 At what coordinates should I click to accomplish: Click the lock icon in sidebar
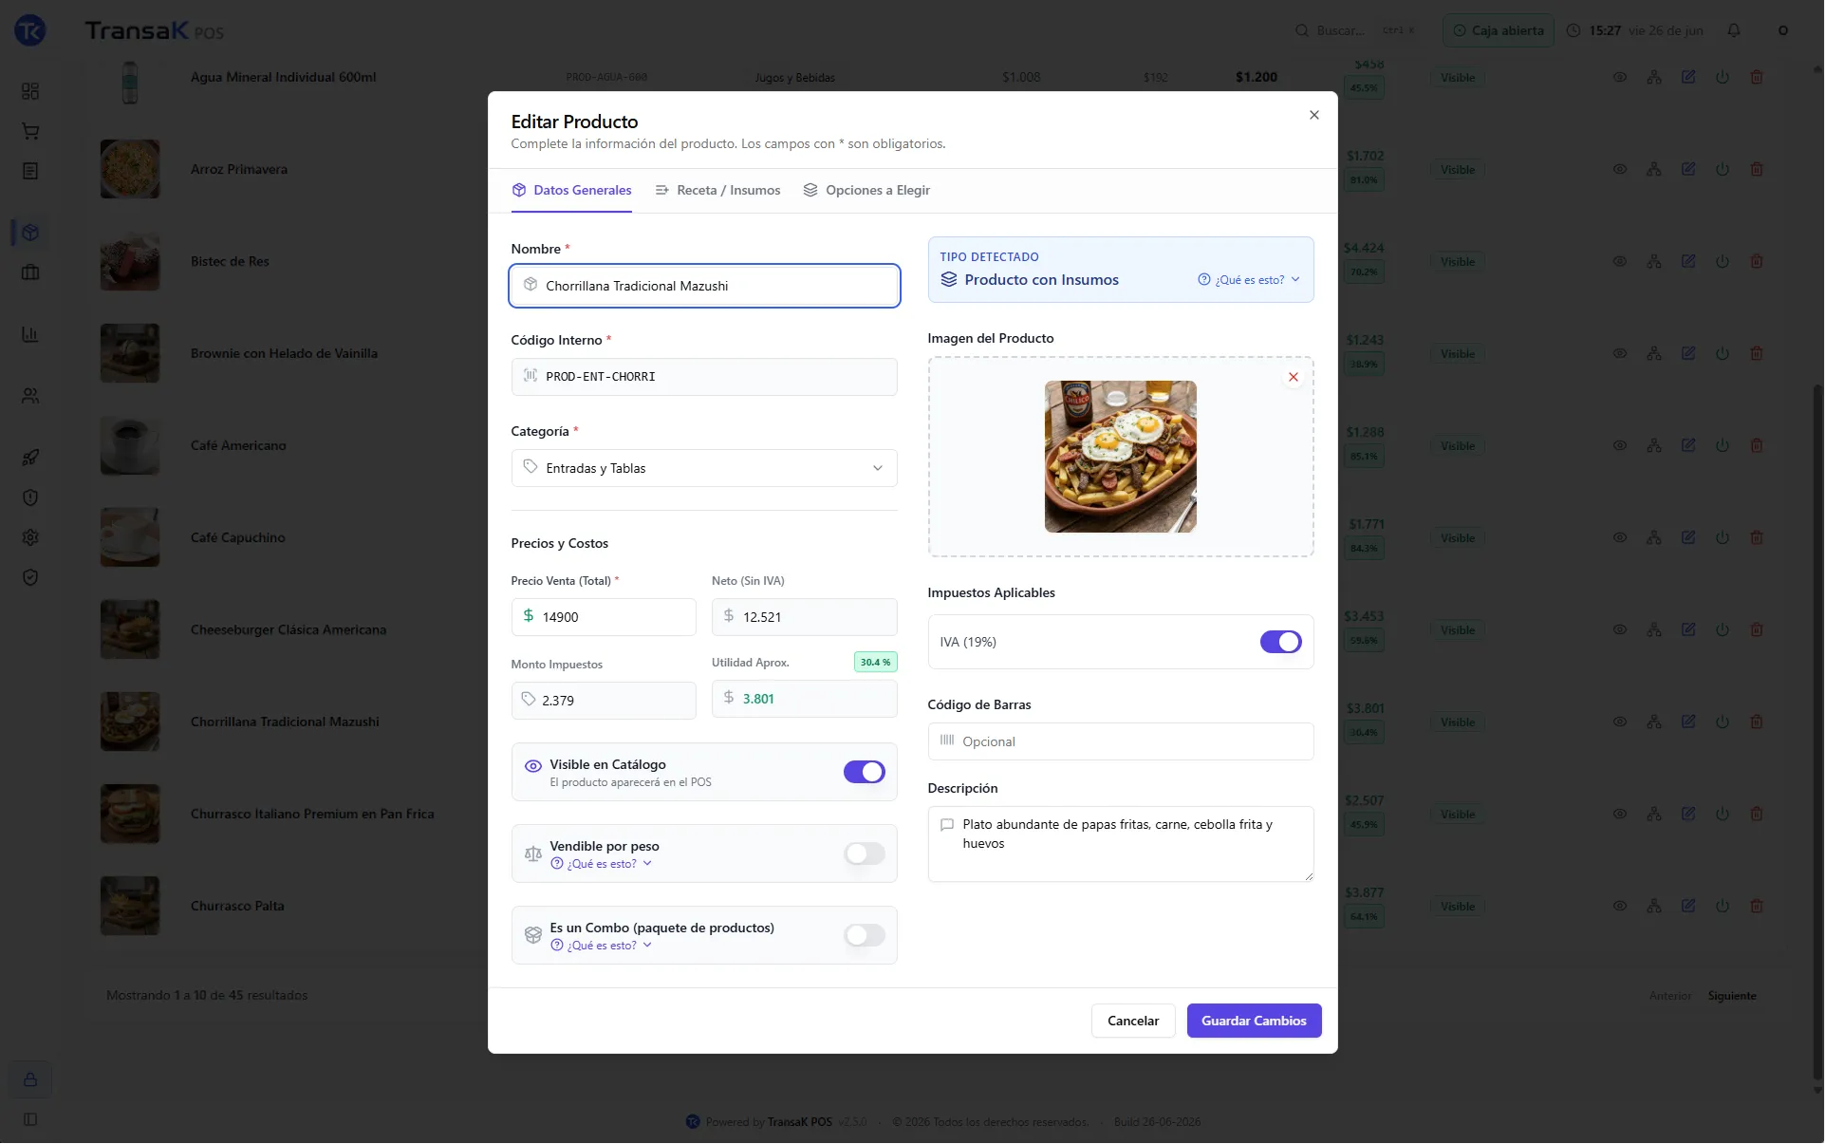30,1079
